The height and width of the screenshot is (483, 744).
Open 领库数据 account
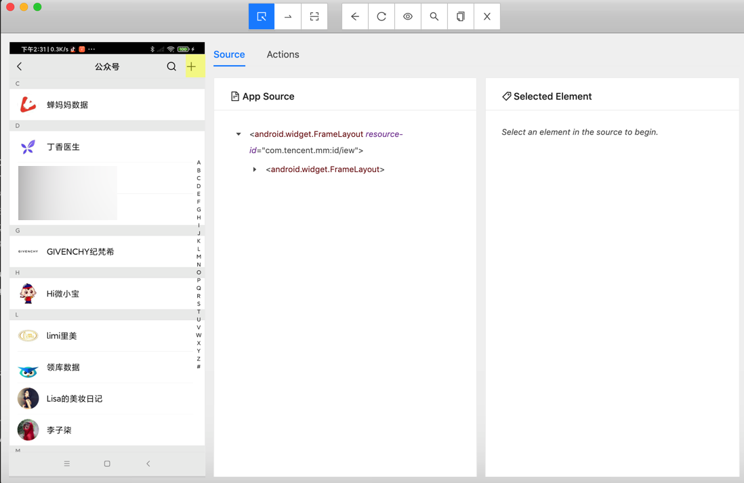pyautogui.click(x=107, y=367)
